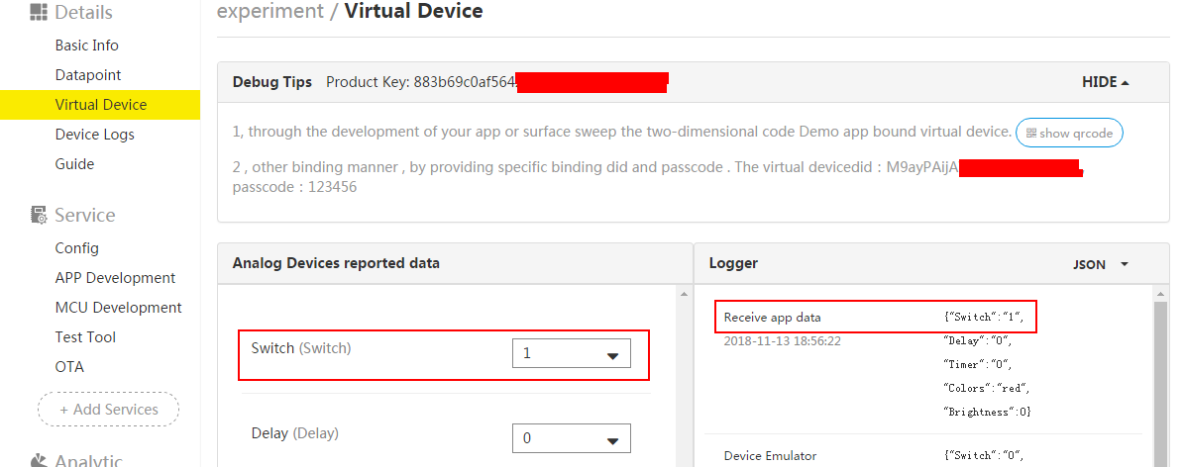Open Basic Info in sidebar

tap(87, 46)
